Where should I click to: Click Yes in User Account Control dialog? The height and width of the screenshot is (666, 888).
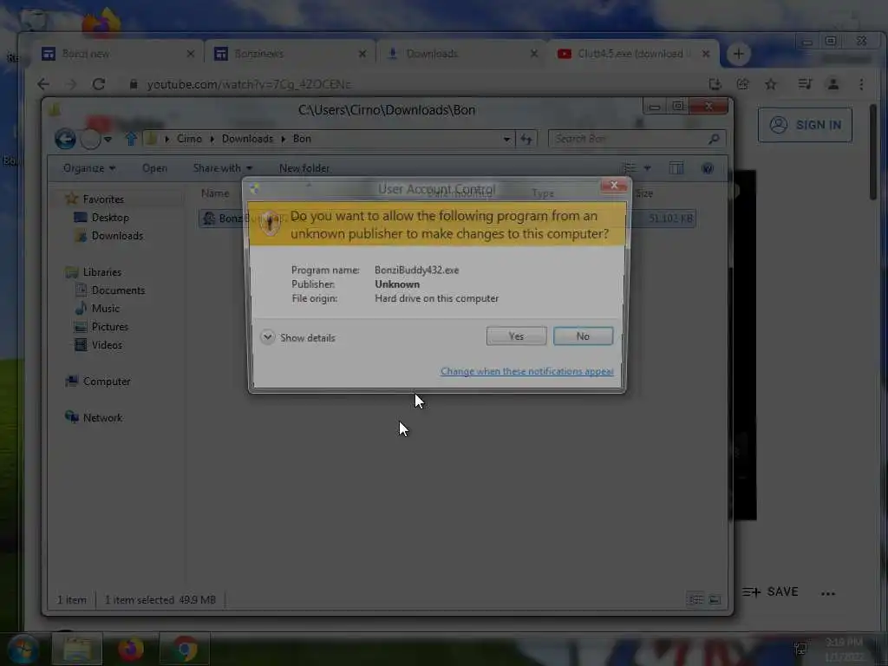[516, 336]
